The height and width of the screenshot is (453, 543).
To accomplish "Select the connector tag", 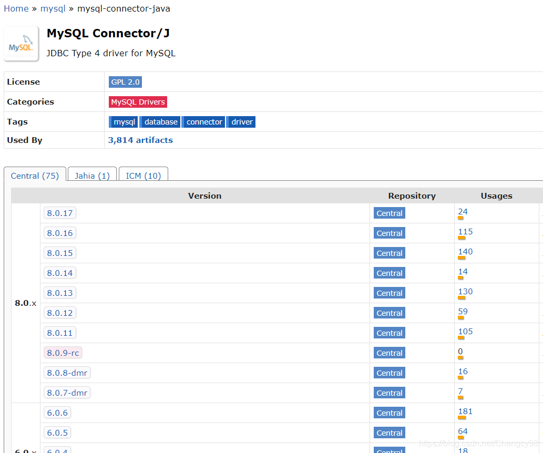I will tap(204, 122).
